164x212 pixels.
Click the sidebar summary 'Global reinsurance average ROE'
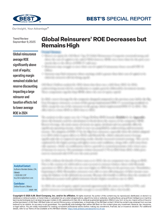(x=25, y=57)
